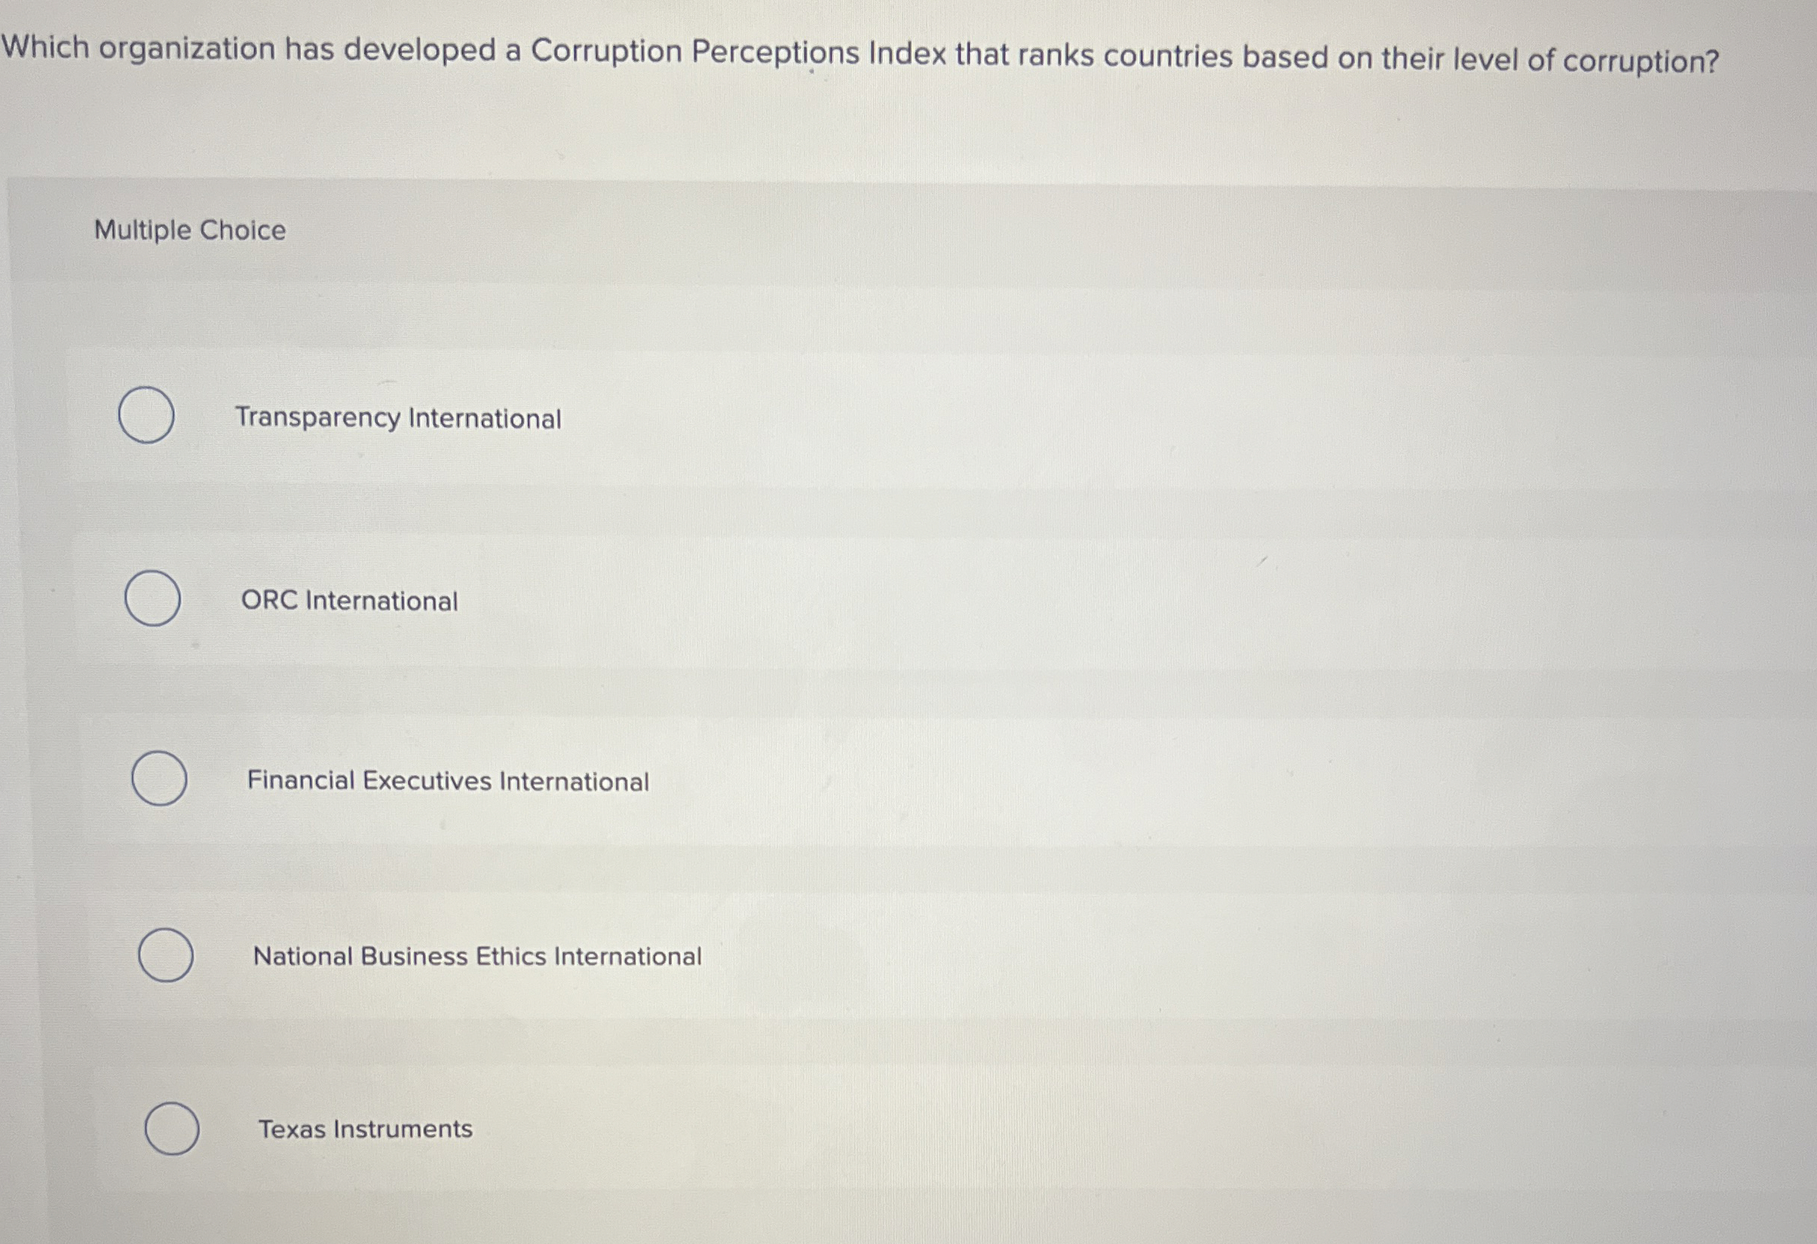Click the Texas Instruments answer text
The image size is (1817, 1244).
[x=364, y=1129]
